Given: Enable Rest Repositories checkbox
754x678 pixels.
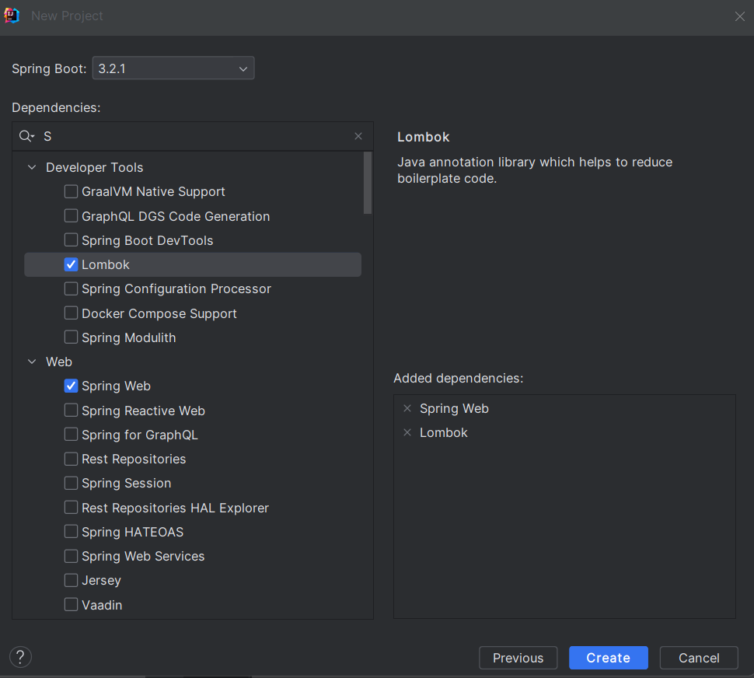Looking at the screenshot, I should click(x=72, y=459).
